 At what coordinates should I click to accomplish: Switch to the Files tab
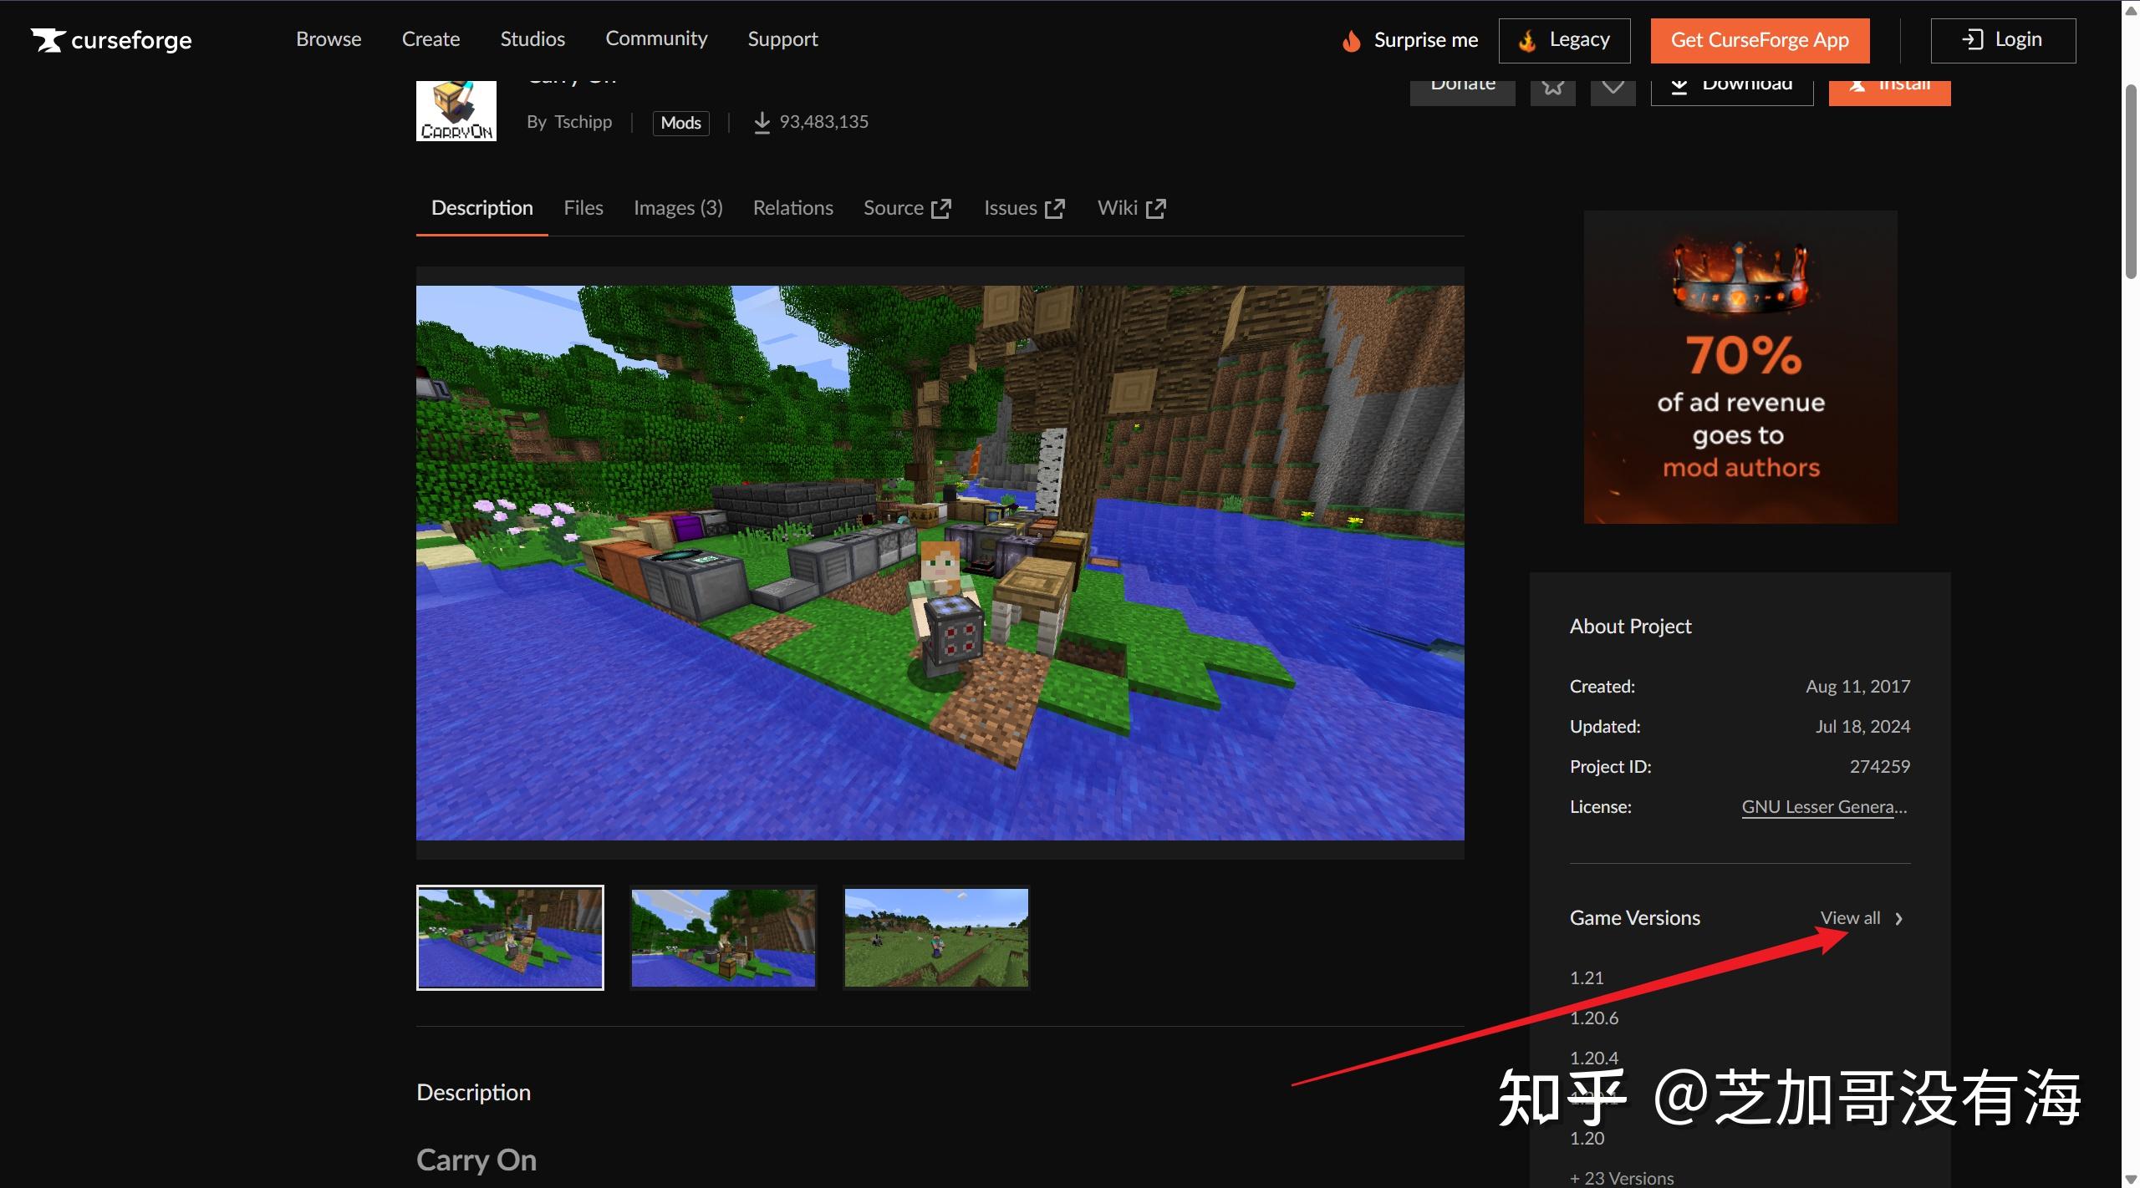583,208
